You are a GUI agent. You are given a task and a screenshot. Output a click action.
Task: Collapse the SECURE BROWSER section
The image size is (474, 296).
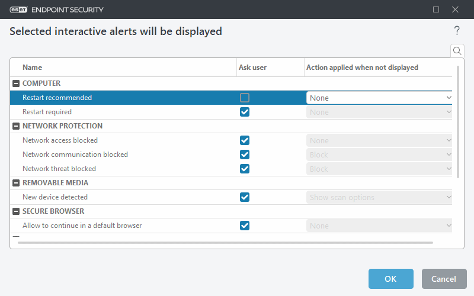[16, 211]
